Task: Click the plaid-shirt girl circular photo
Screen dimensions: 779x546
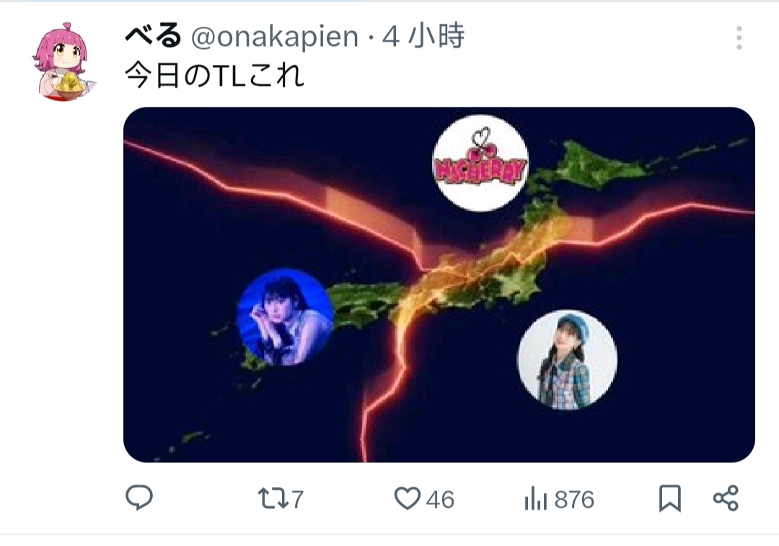Action: (567, 360)
